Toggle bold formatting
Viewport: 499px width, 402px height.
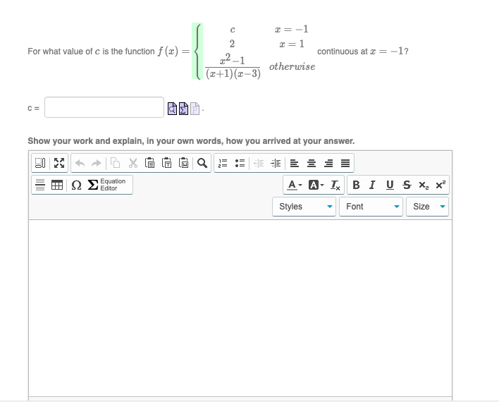[356, 185]
